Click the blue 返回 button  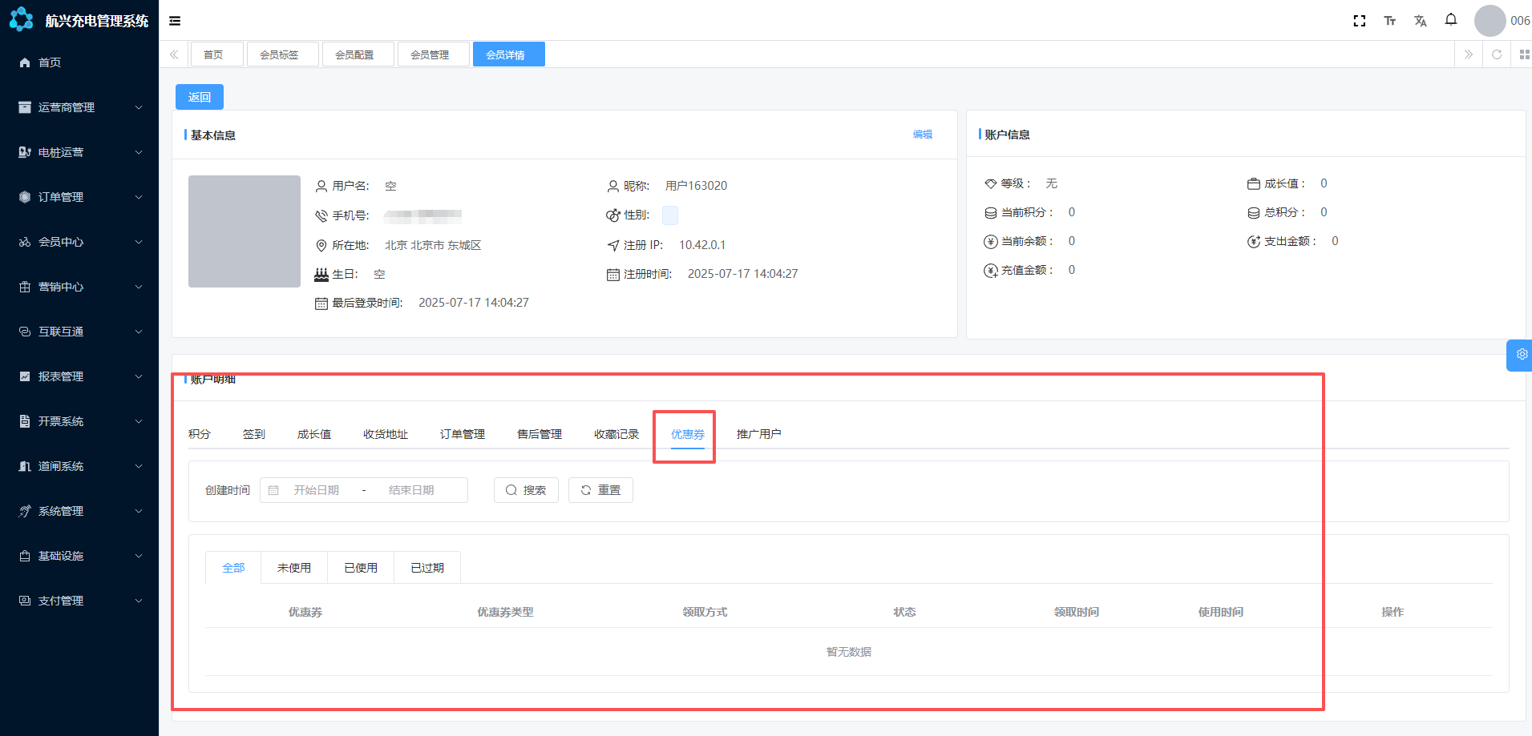pos(199,97)
